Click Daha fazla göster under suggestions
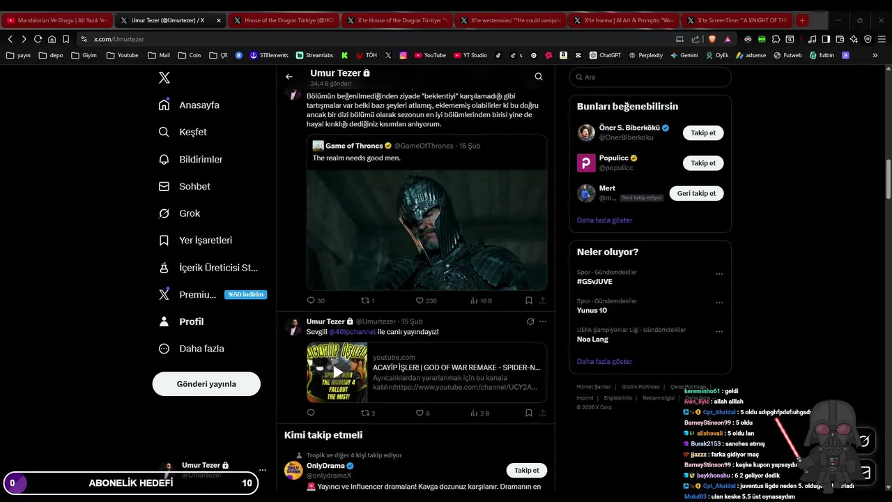892x502 pixels. click(604, 220)
